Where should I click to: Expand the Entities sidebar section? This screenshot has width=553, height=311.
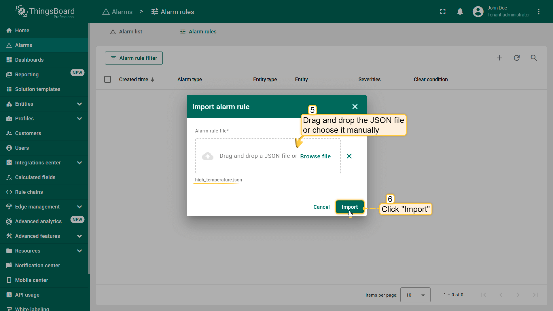[79, 104]
